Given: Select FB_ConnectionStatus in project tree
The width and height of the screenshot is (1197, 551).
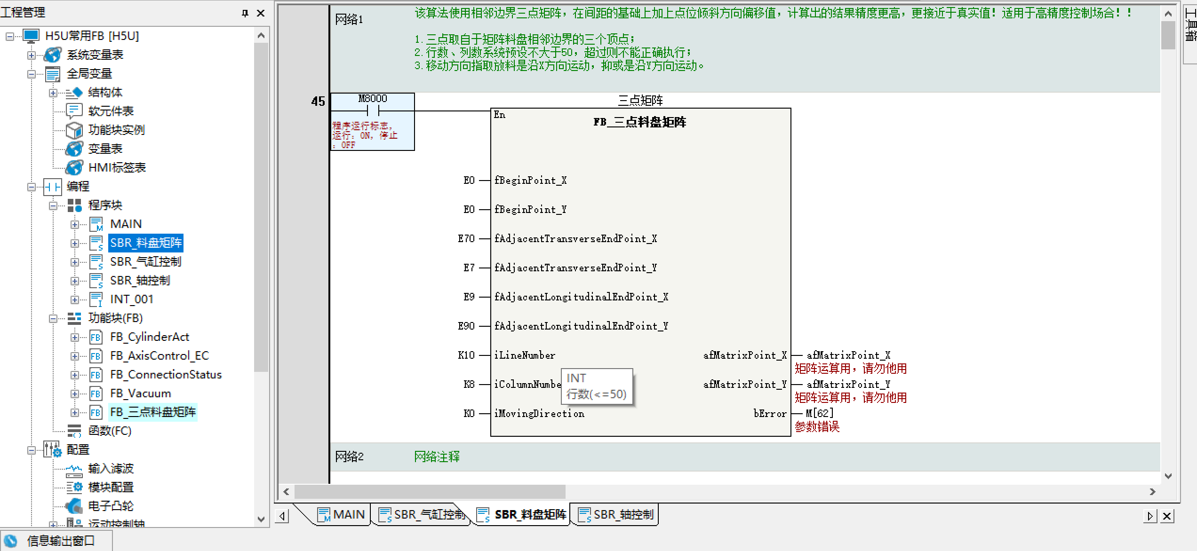Looking at the screenshot, I should click(x=166, y=375).
